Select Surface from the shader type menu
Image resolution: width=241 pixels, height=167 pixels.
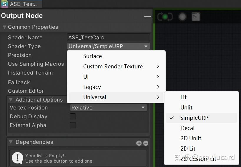(x=92, y=56)
